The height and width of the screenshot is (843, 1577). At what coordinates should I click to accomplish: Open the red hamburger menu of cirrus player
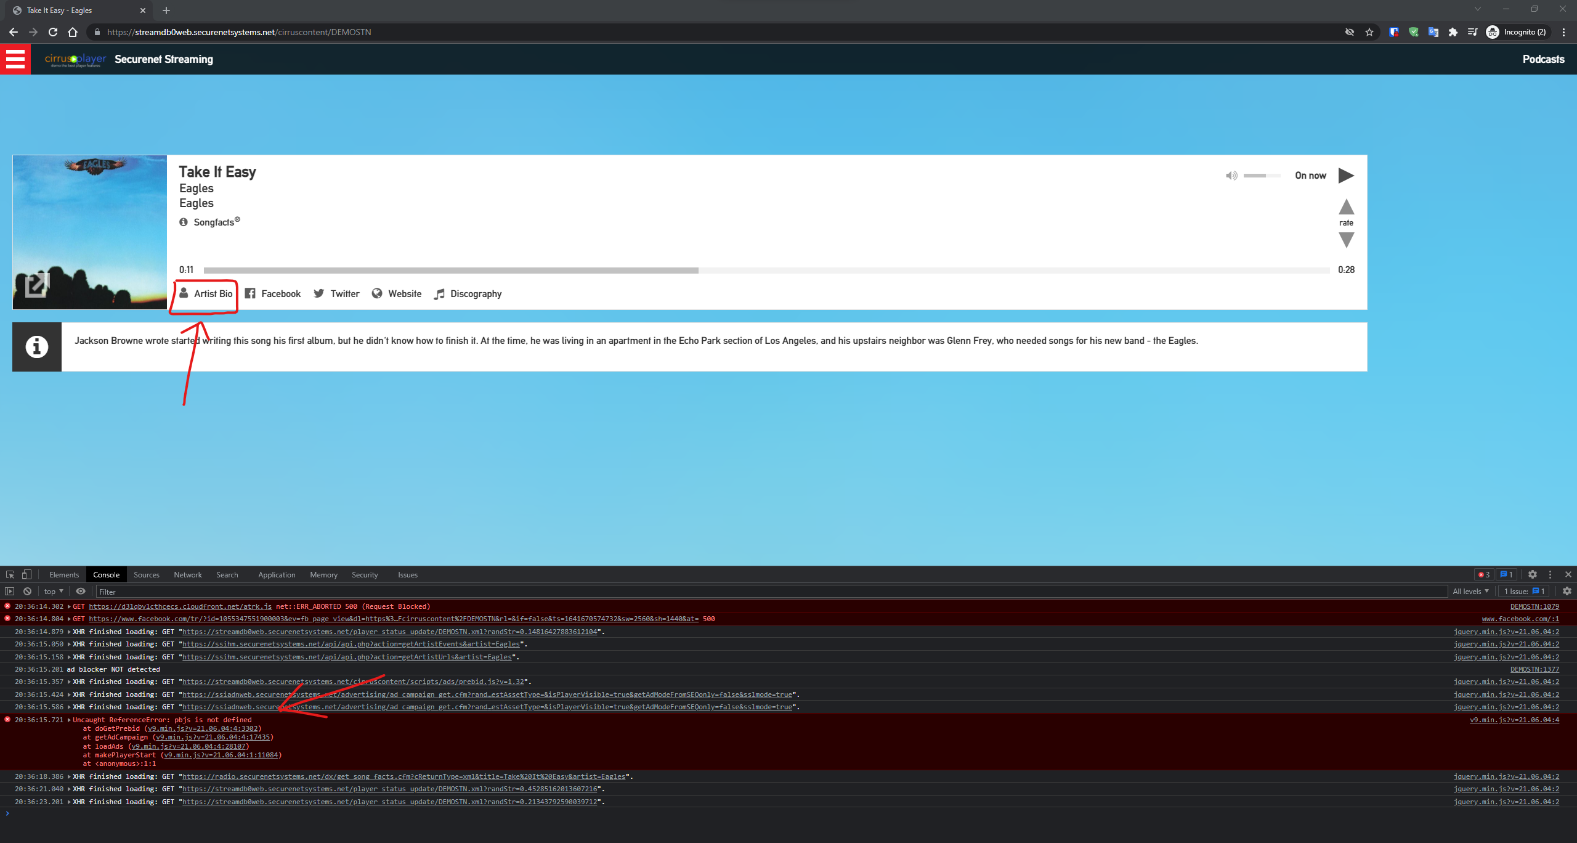tap(15, 59)
